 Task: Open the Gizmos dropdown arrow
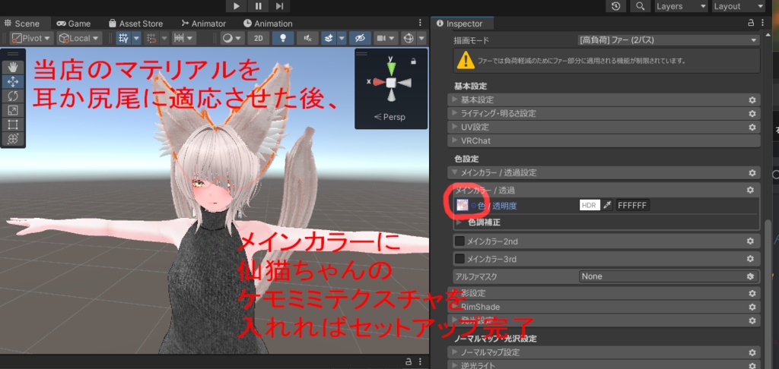[x=421, y=38]
